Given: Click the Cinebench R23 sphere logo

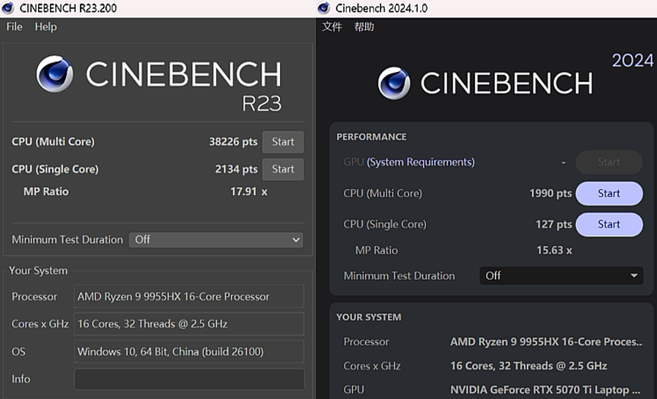Looking at the screenshot, I should 54,74.
